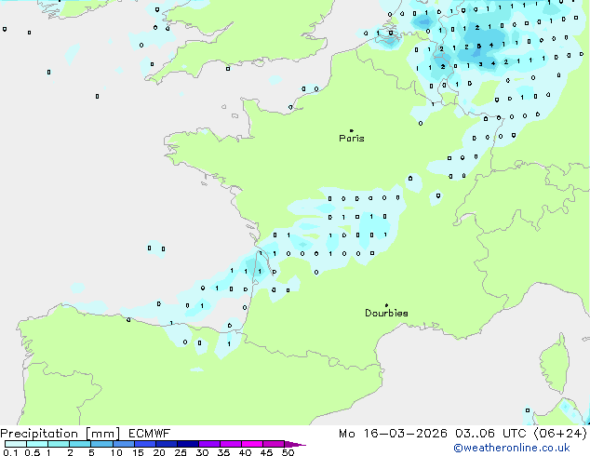Screen dimensions: 590x456
Task: Select legend swatch between 15 and 20
Action: [x=145, y=444]
